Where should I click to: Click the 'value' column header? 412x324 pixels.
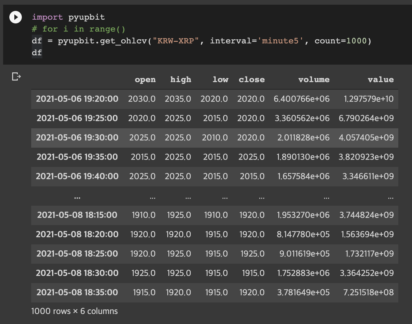coord(381,79)
